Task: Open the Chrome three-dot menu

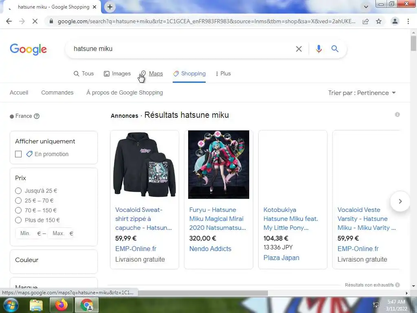Action: (408, 21)
